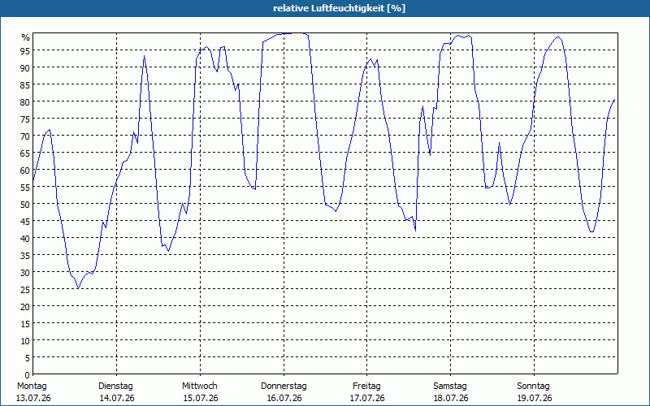Click the 80 y-axis value

(25, 101)
